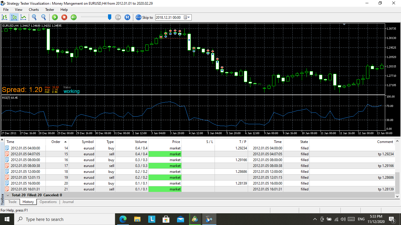401x225 pixels.
Task: Click the chart shift triangle marker atop chart
Action: coord(344,24)
